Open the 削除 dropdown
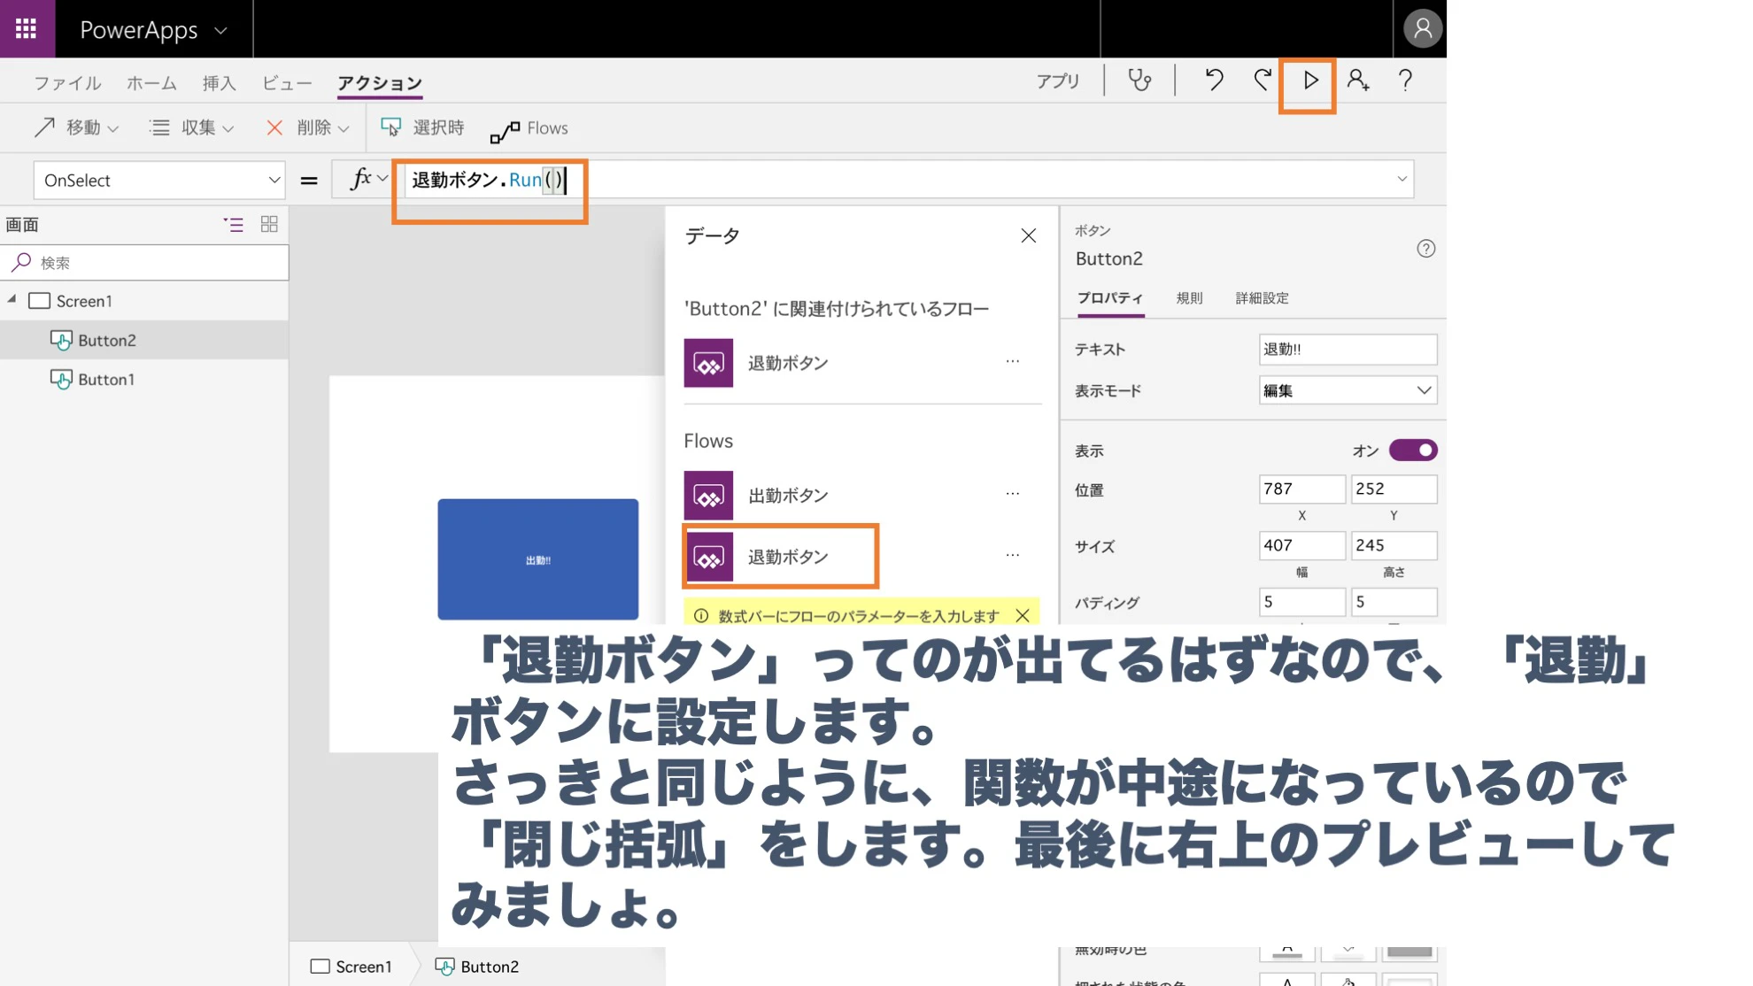Screen dimensions: 1753x986 [307, 127]
